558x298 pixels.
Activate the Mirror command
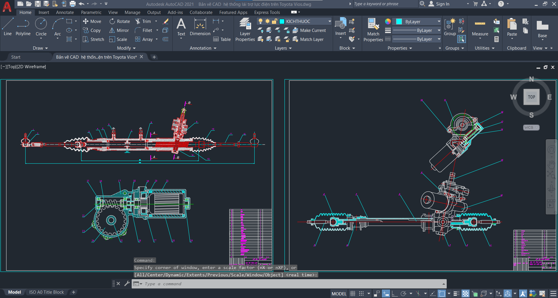pyautogui.click(x=119, y=30)
